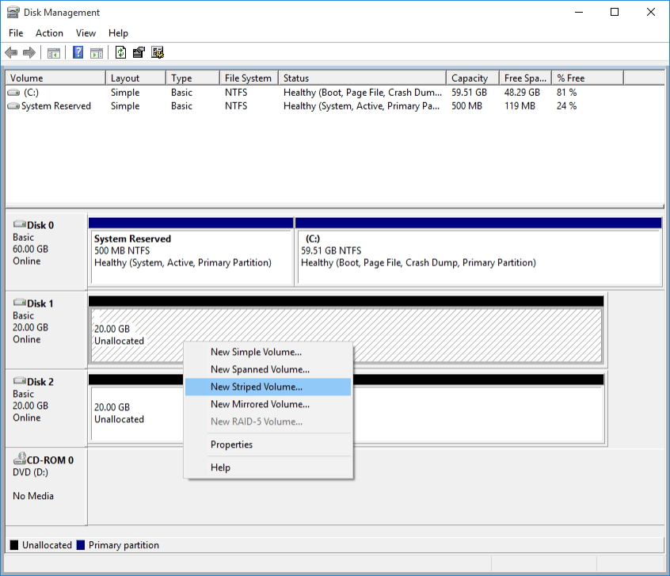The width and height of the screenshot is (670, 576).
Task: Open the File menu
Action: point(16,33)
